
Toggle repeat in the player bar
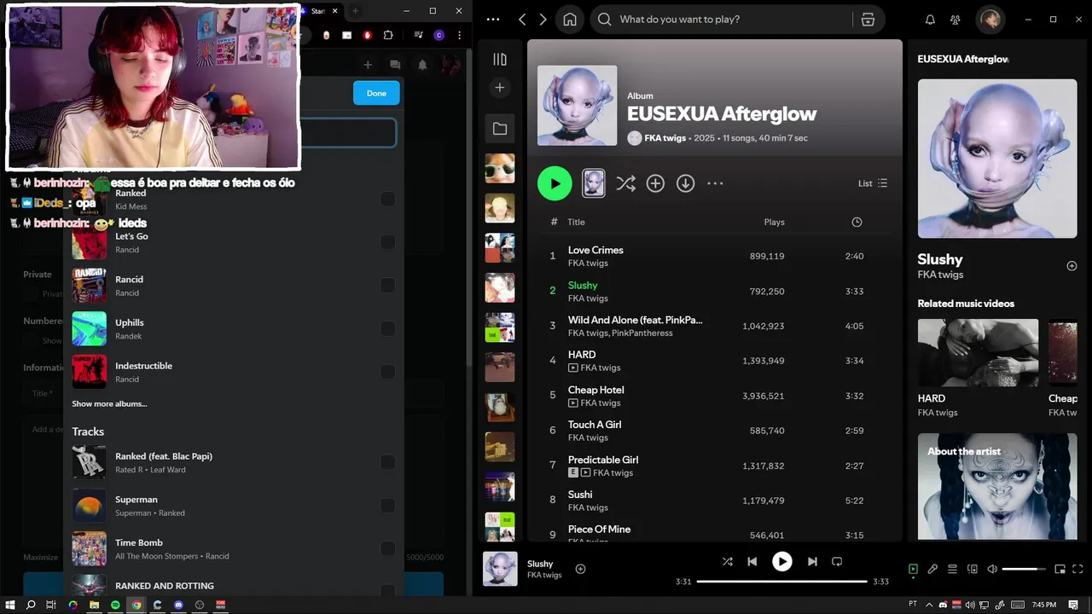tap(837, 561)
